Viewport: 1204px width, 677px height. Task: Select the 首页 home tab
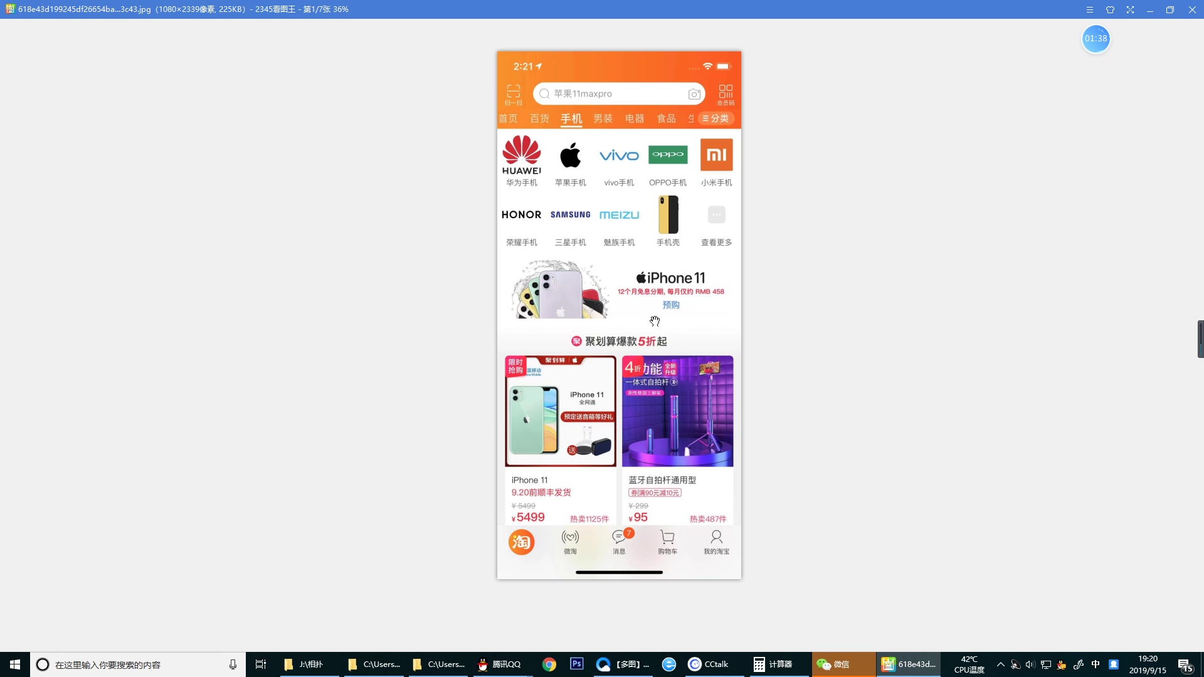[x=508, y=118]
